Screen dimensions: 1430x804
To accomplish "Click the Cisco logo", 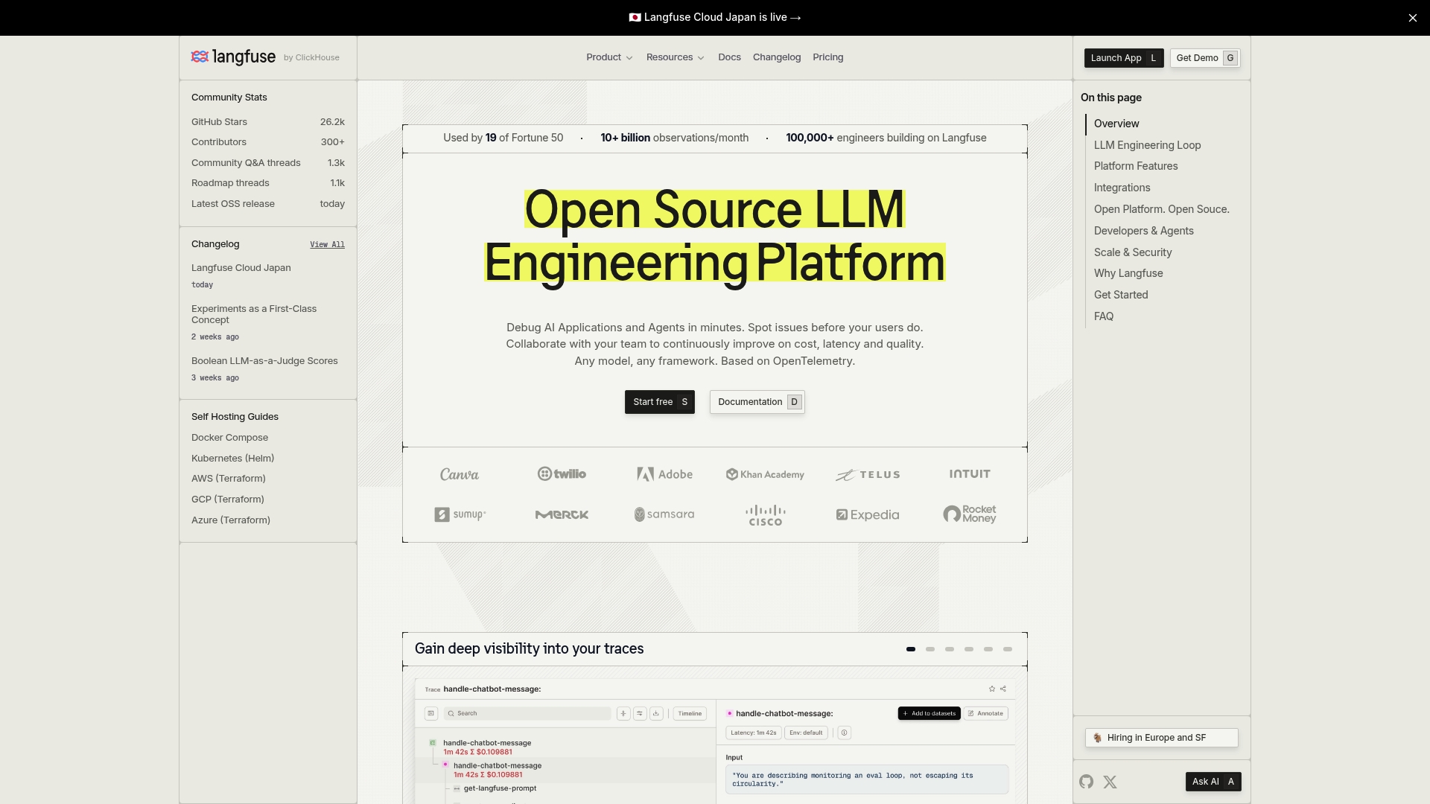I will 766,515.
